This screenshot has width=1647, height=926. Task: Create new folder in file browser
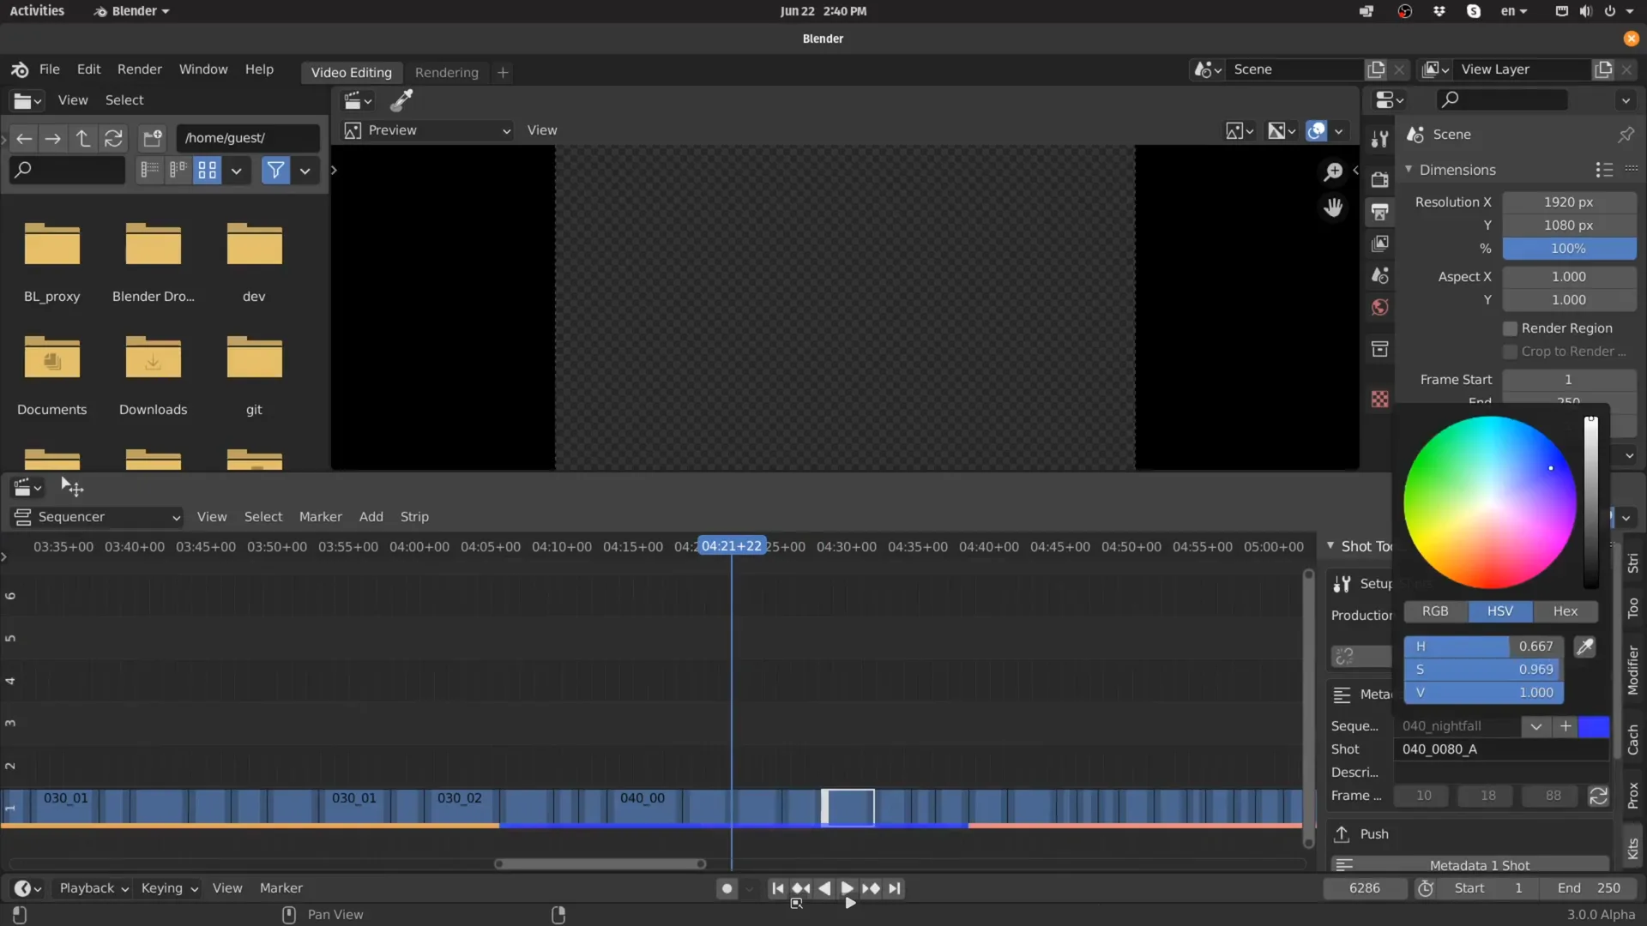pyautogui.click(x=153, y=138)
